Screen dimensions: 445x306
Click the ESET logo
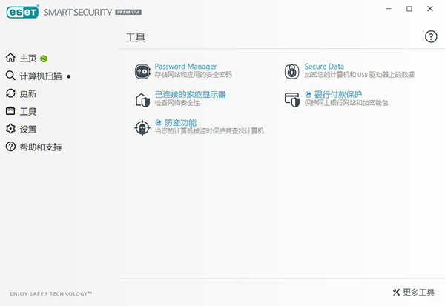click(x=23, y=13)
